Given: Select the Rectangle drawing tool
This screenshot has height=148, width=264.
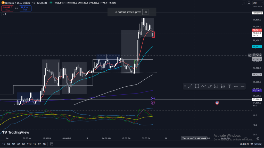Looking at the screenshot, I should pos(197,87).
